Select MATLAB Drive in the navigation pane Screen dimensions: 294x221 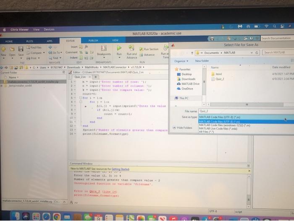[188, 84]
